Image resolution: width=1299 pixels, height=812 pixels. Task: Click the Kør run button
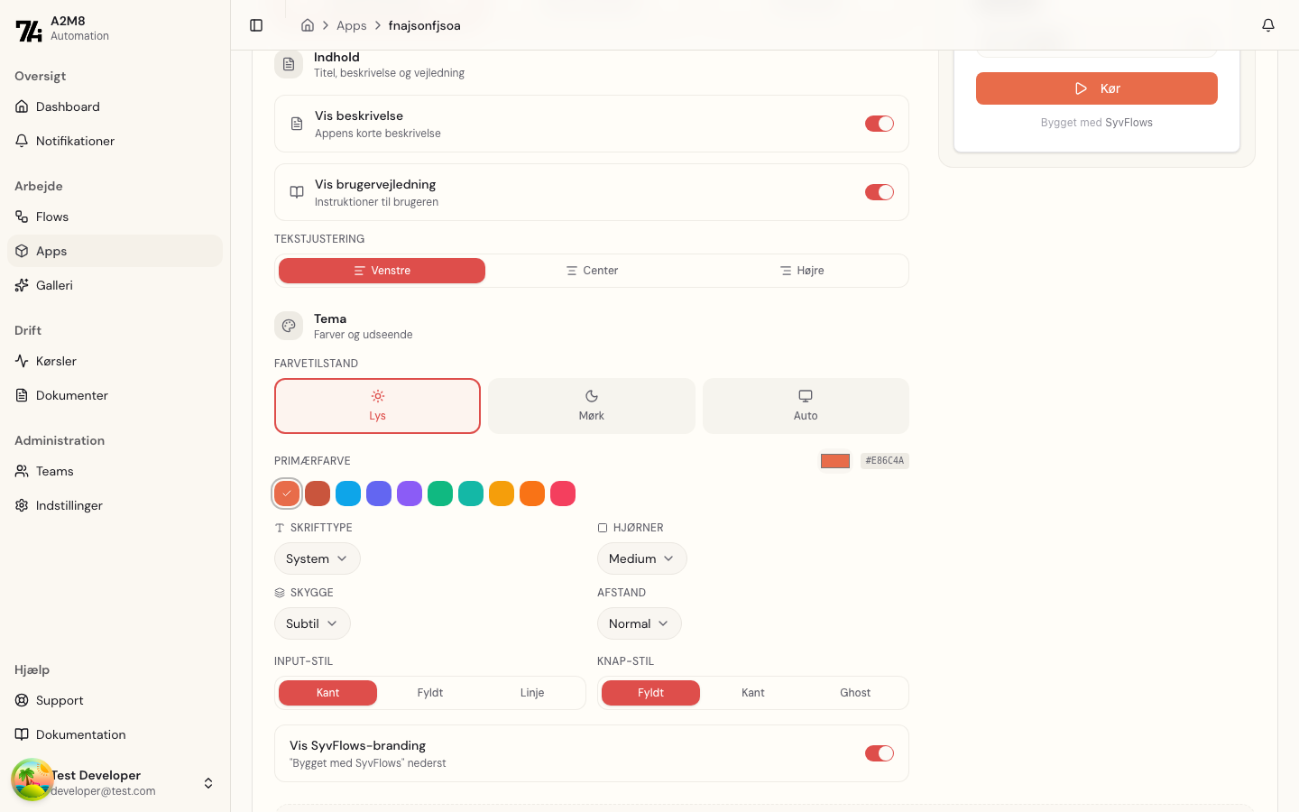1096,88
